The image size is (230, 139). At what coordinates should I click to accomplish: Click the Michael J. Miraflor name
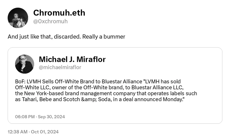pos(72,59)
